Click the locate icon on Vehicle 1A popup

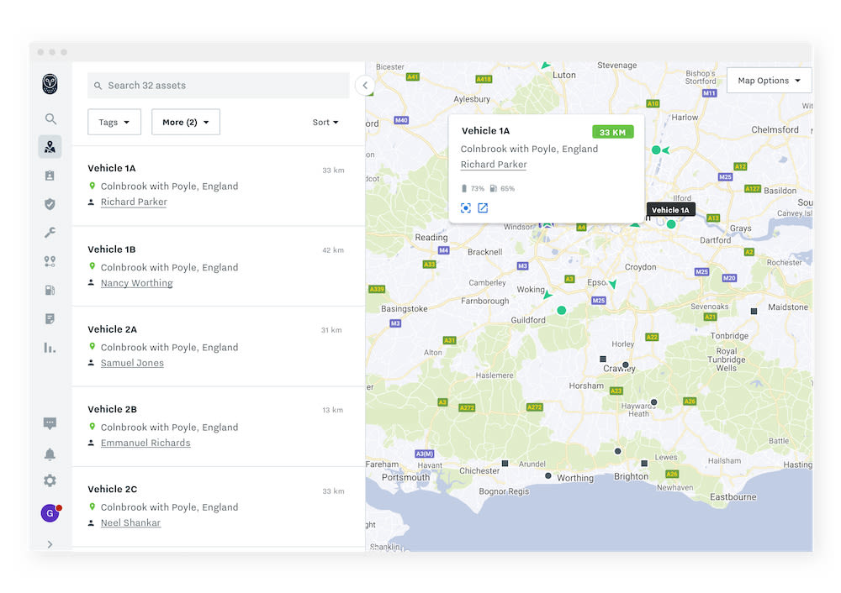tap(466, 207)
